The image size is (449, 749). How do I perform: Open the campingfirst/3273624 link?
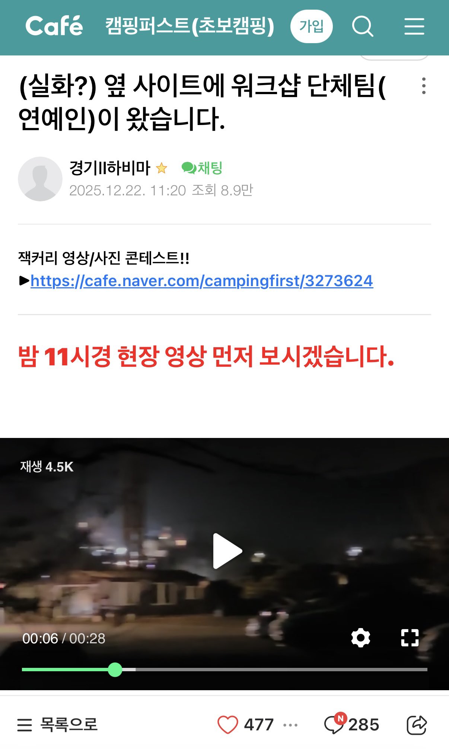click(x=201, y=281)
